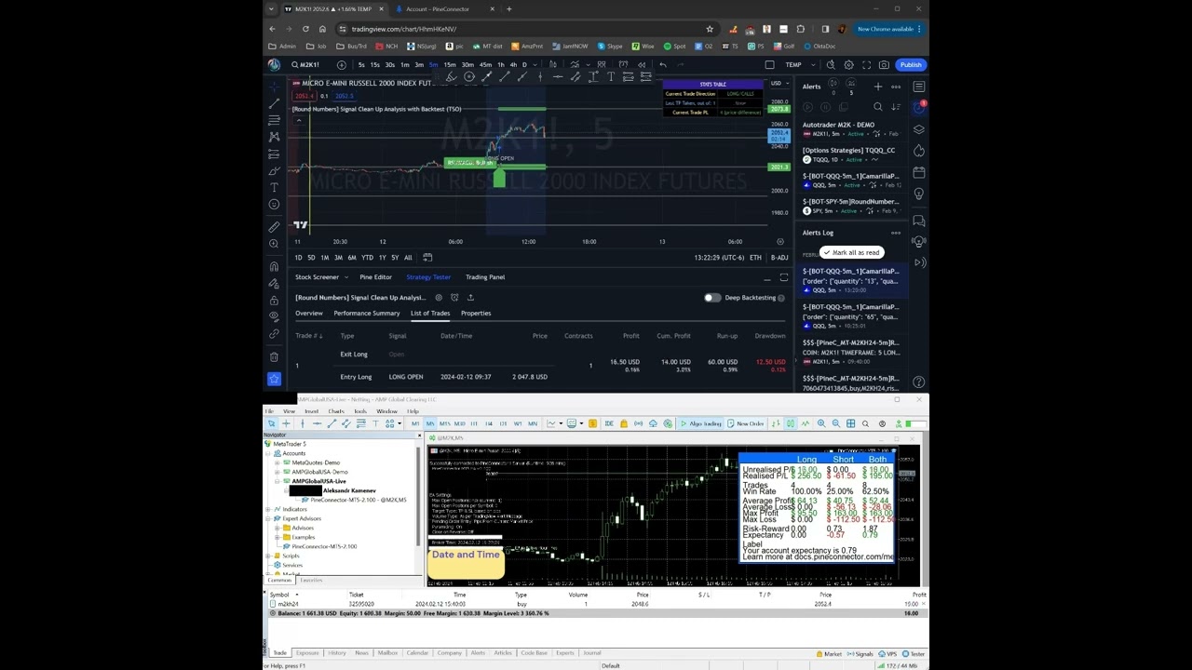This screenshot has width=1192, height=670.
Task: Open the ETH session selector
Action: (755, 258)
